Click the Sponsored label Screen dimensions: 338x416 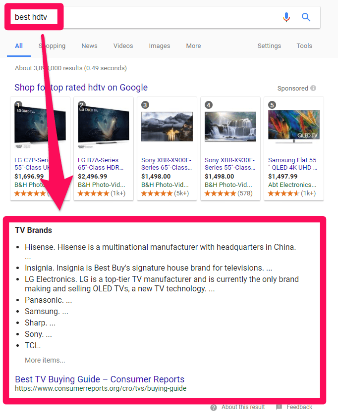(x=292, y=88)
